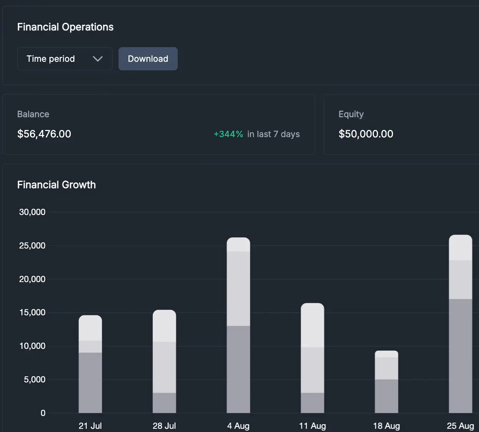Click the top cap of 4 Aug bar
Screen dimensions: 479x432
[238, 245]
